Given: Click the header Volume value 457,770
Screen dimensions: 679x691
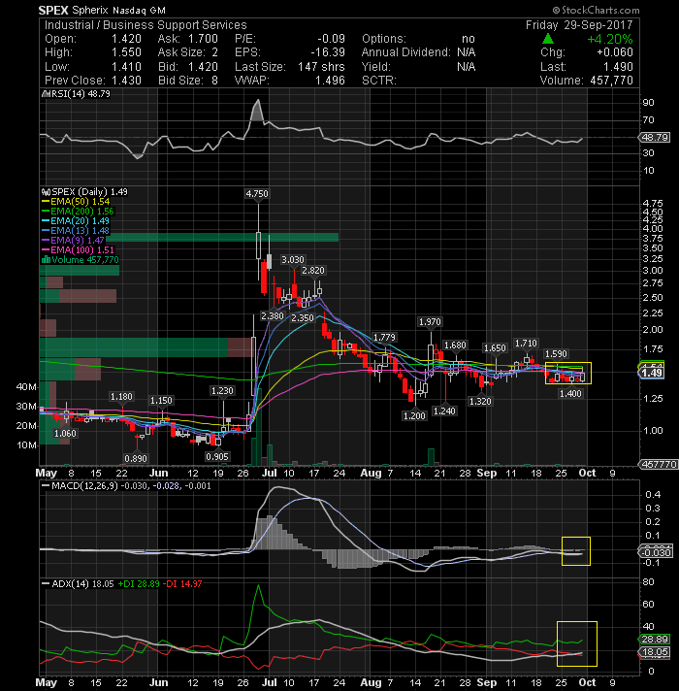Looking at the screenshot, I should 611,81.
